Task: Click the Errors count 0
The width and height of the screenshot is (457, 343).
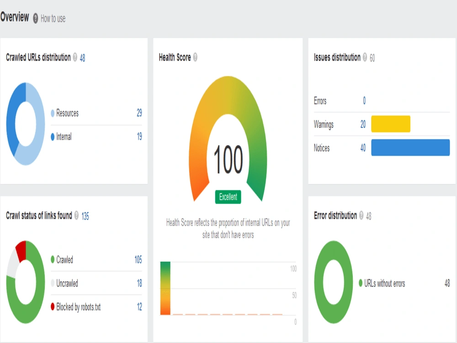Action: [364, 101]
